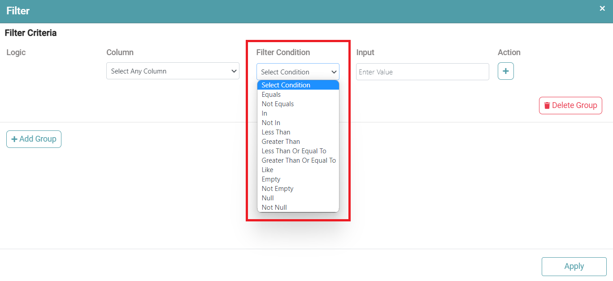Select the In condition option
Screen dimensions: 613x281
coord(265,113)
